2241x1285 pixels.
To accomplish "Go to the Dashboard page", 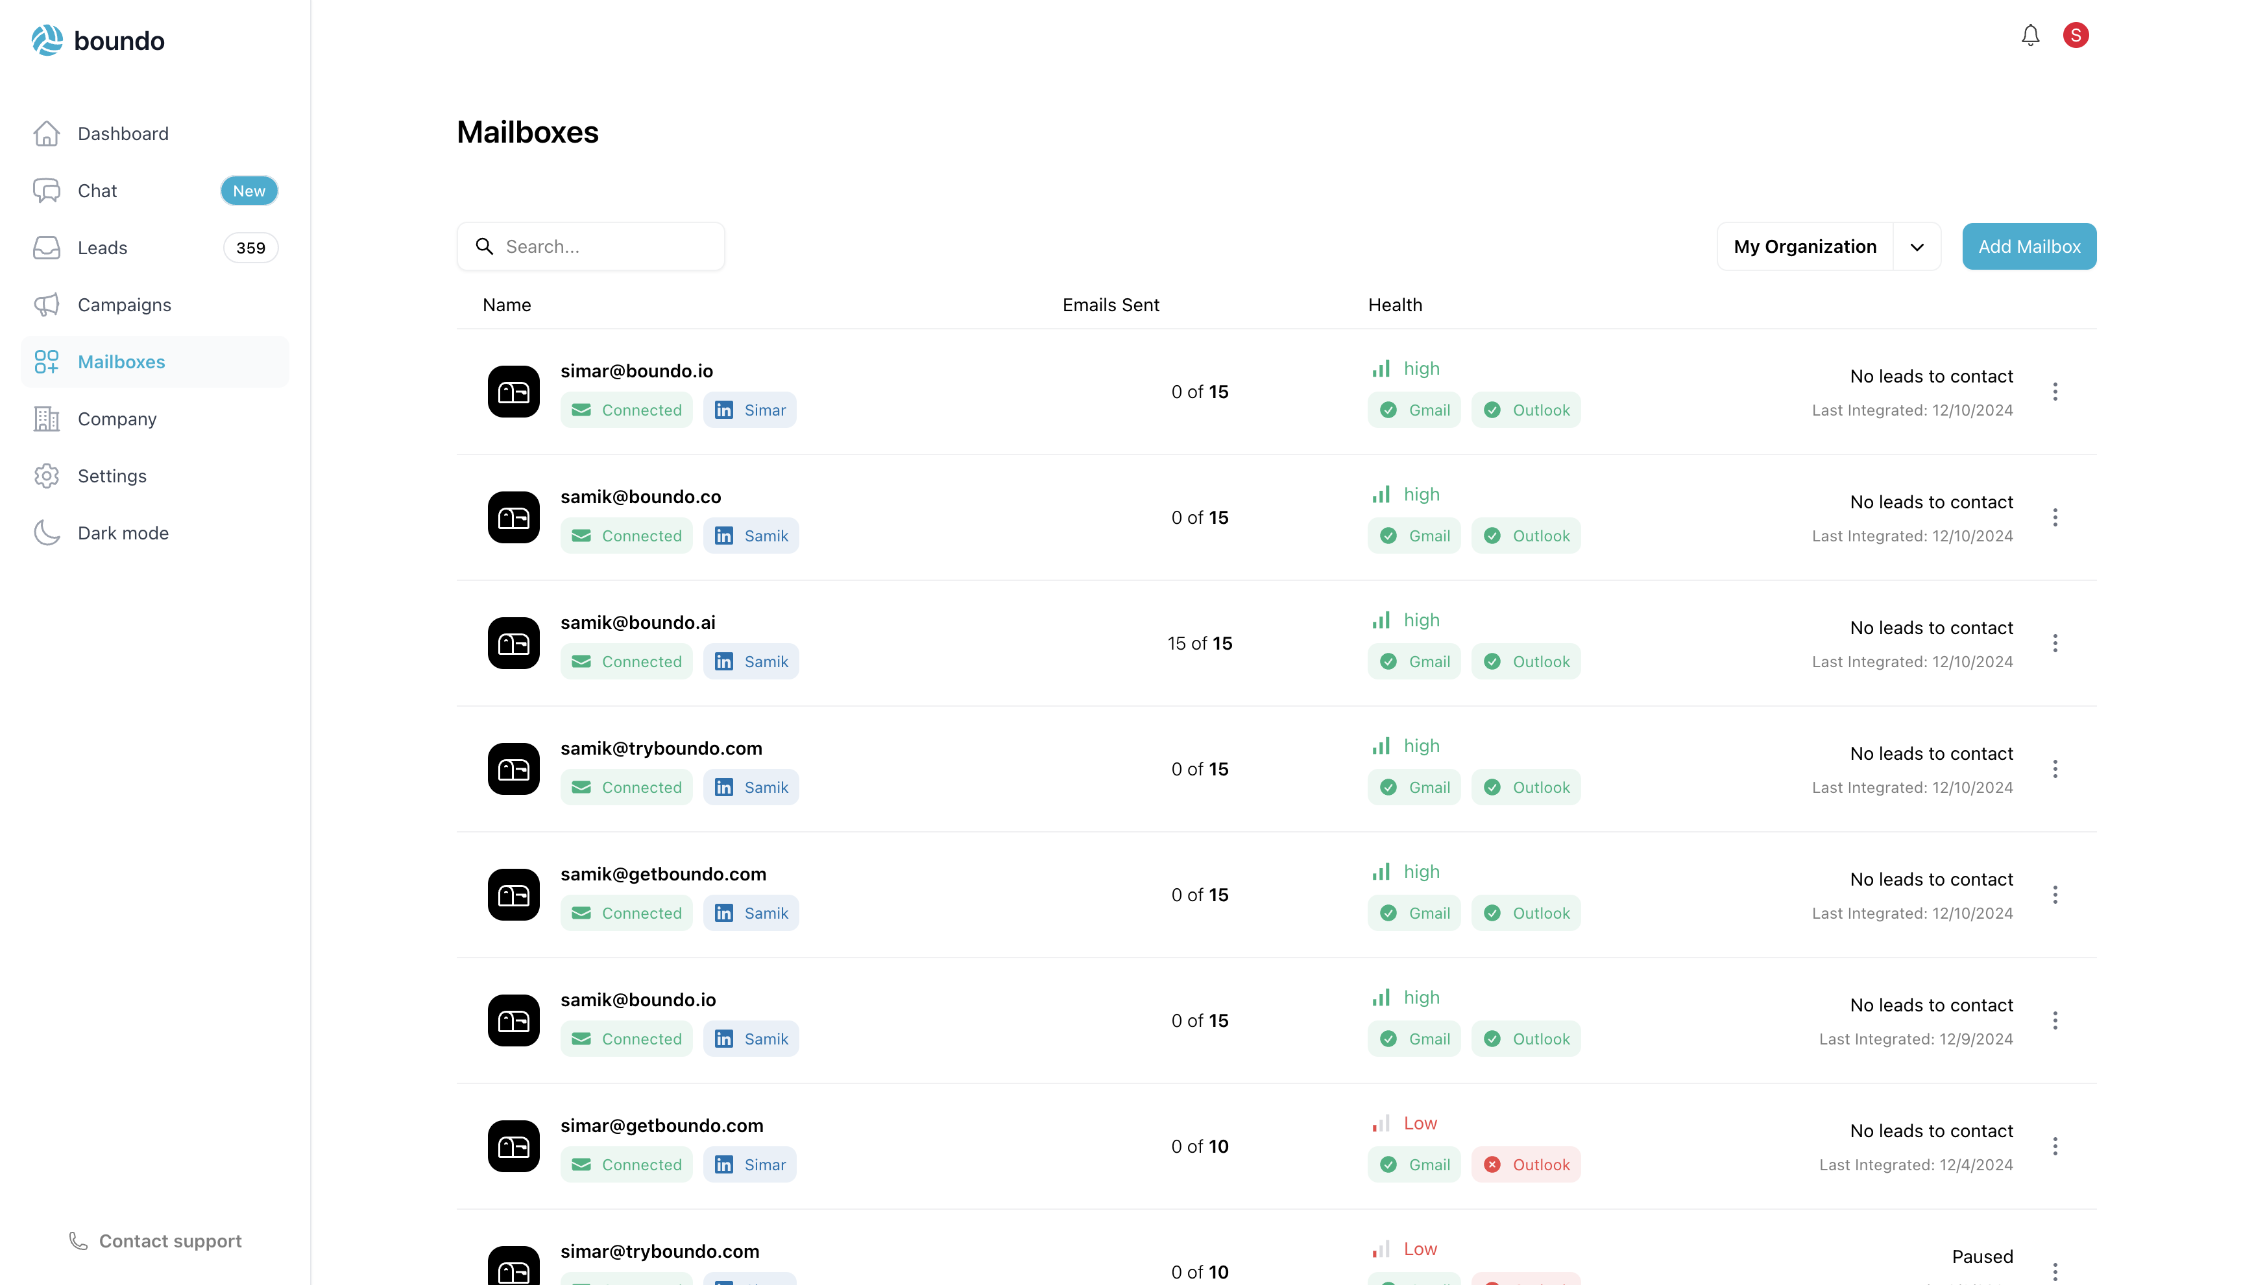I will pos(123,134).
